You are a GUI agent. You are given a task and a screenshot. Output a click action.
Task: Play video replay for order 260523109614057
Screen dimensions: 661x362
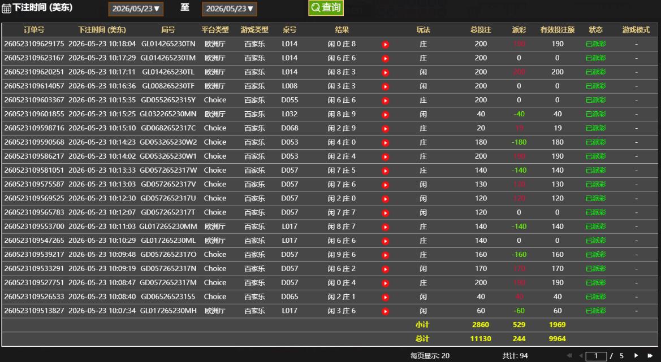385,86
